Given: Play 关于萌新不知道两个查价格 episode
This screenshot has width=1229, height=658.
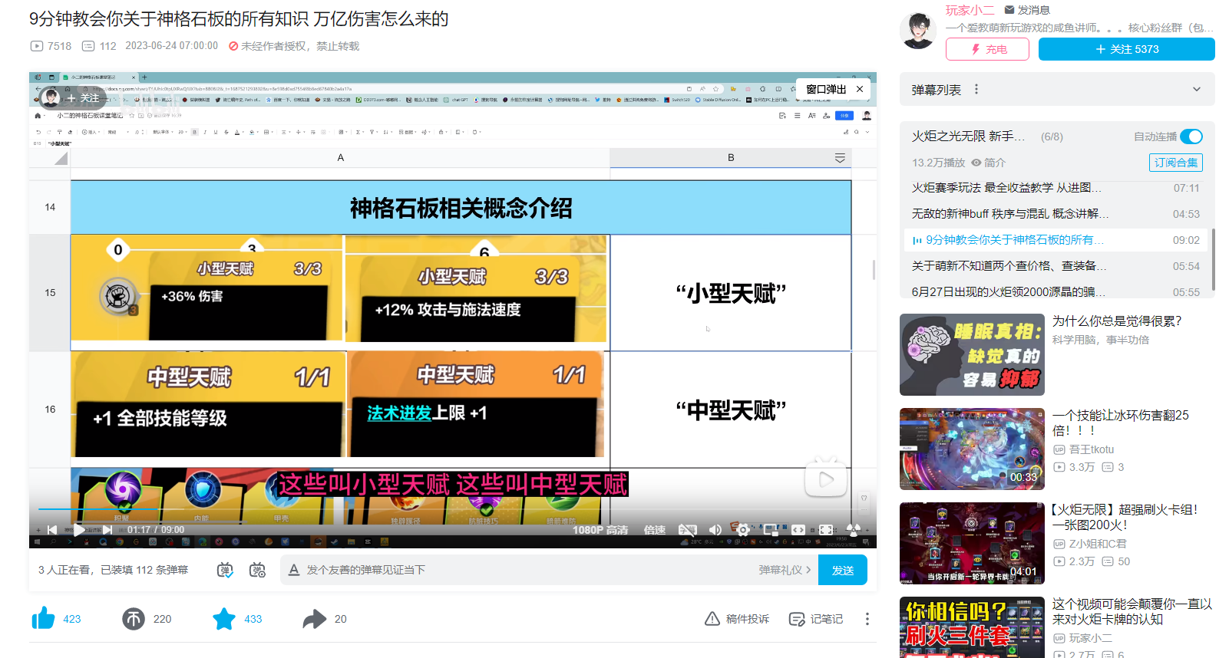Looking at the screenshot, I should 1056,266.
